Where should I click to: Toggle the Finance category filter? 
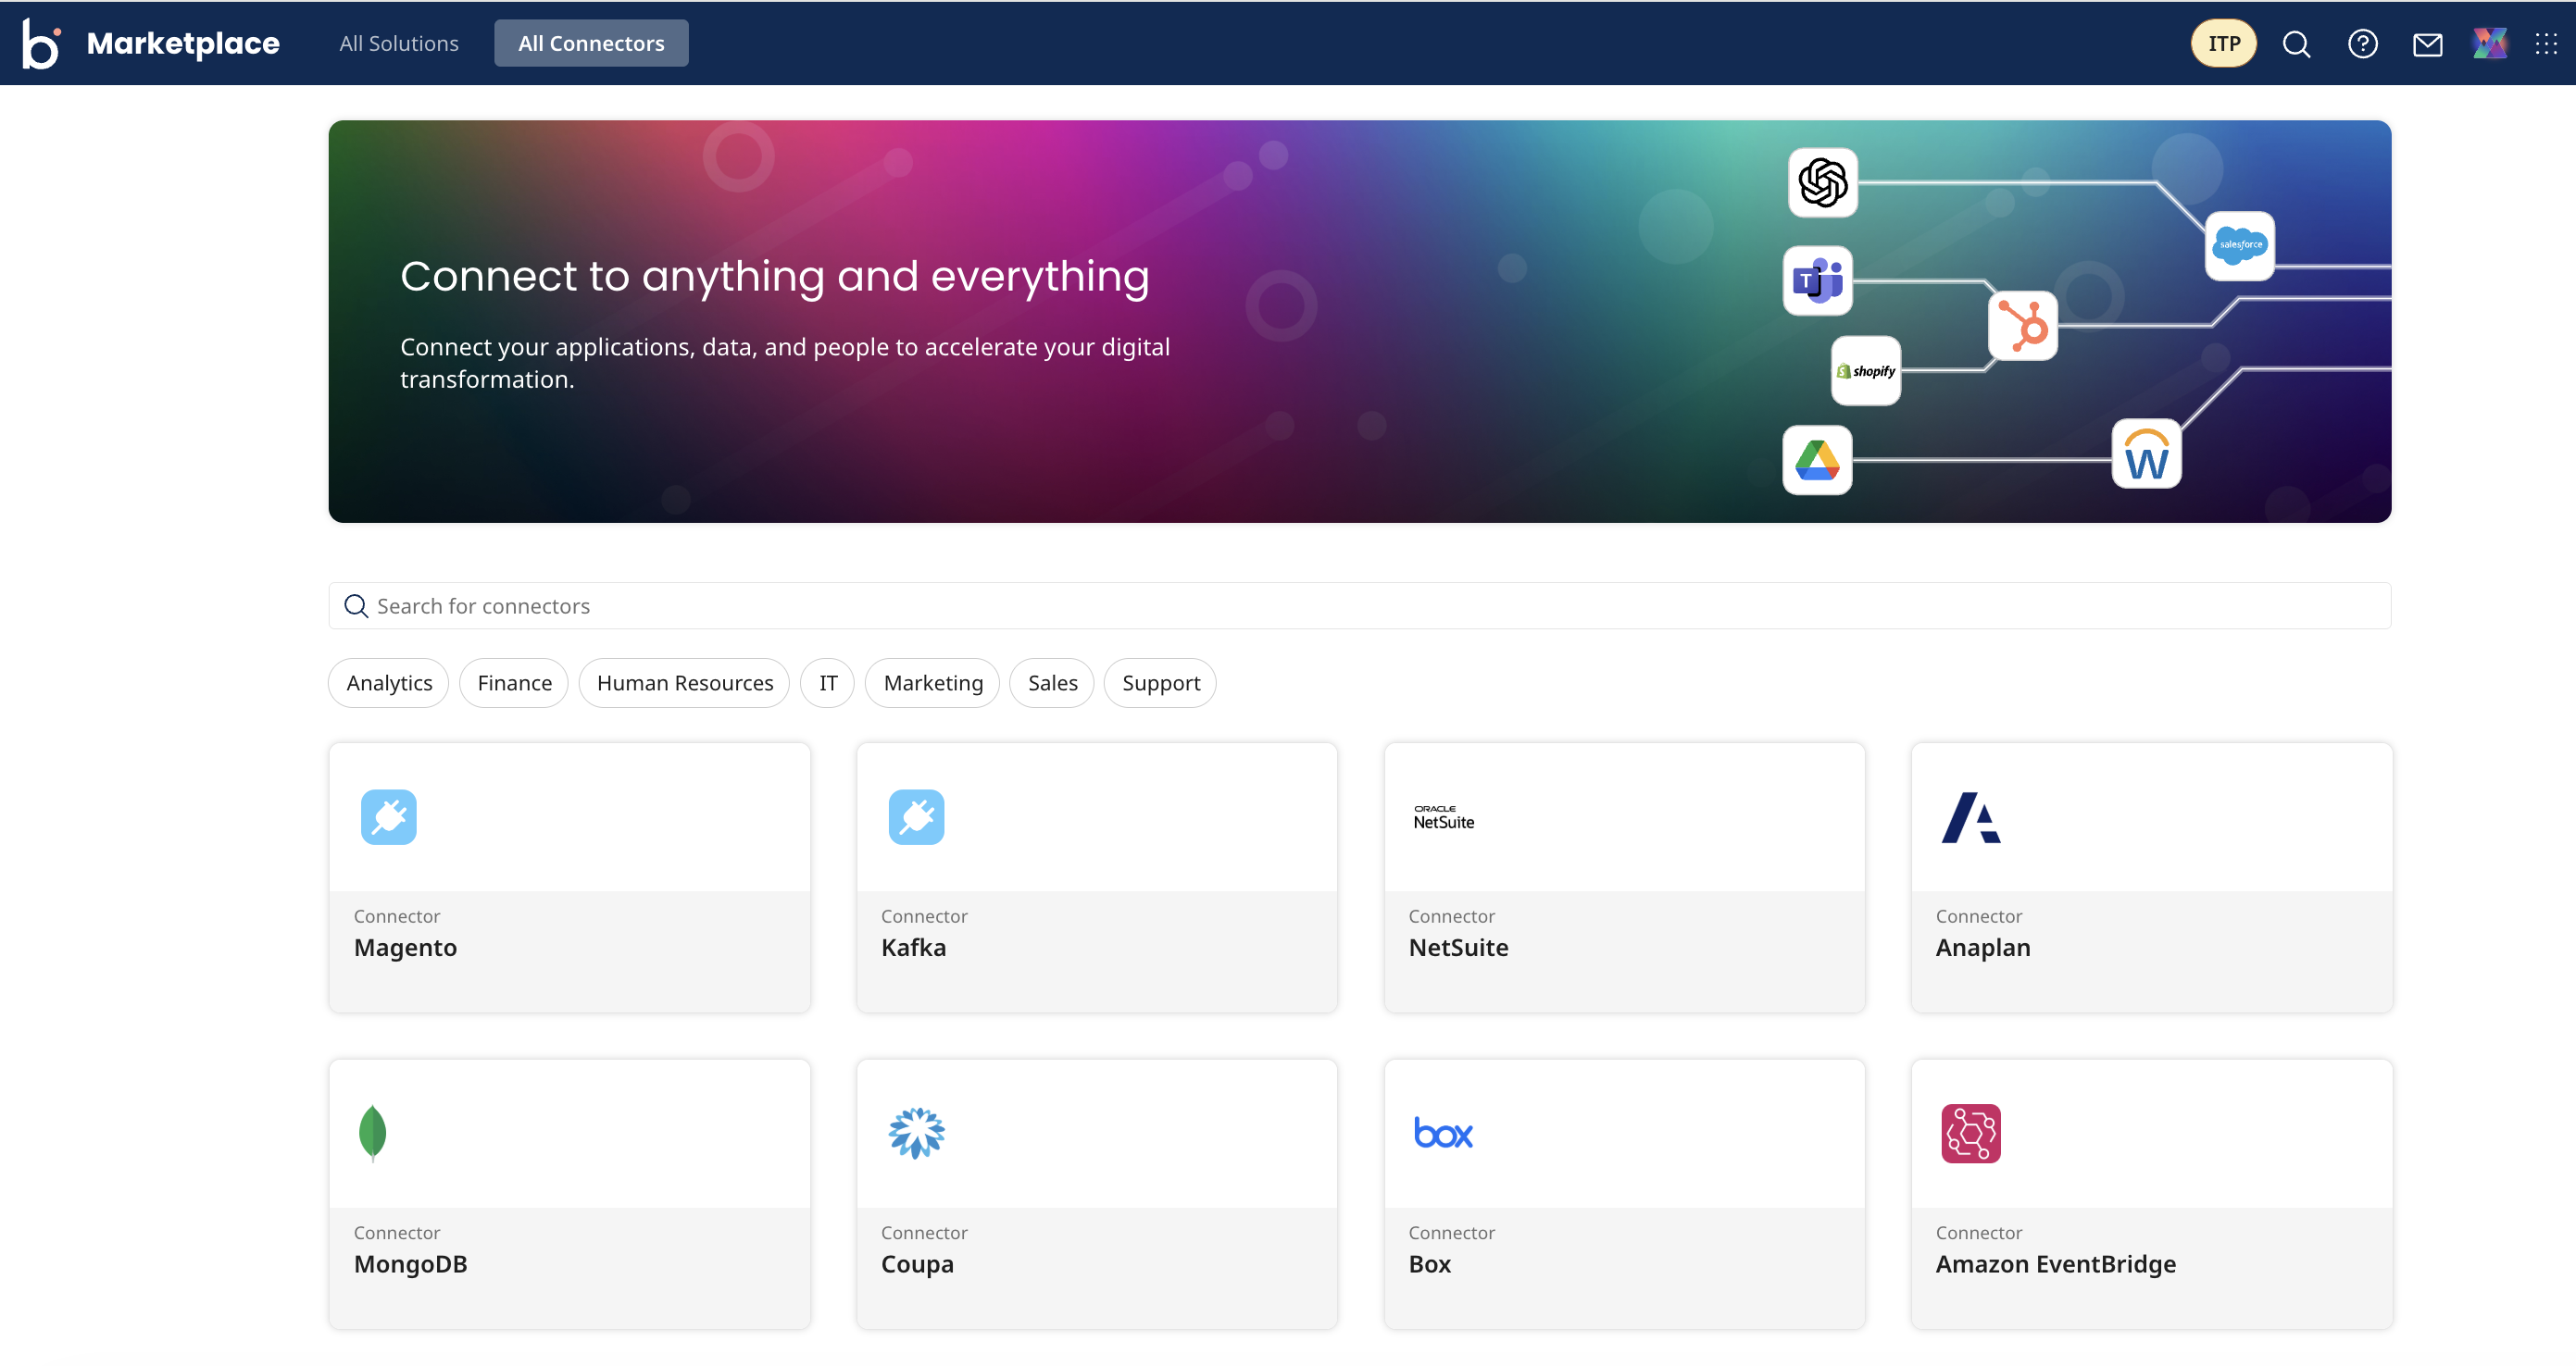point(514,682)
